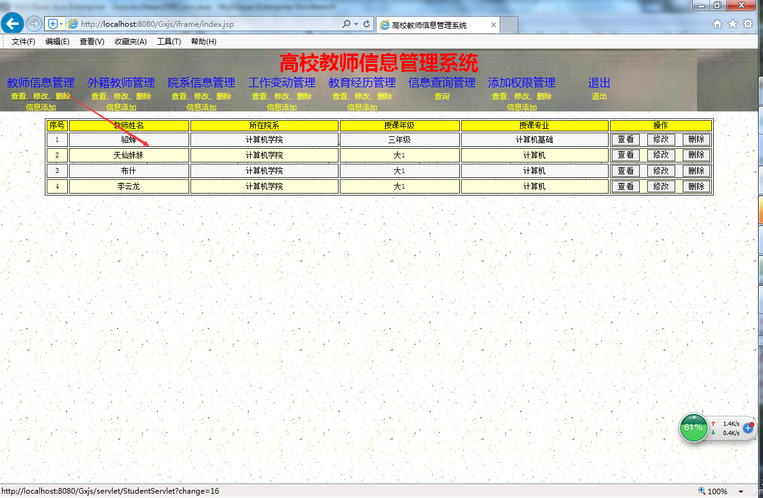
Task: Click the 计算机基础 cell
Action: pos(535,139)
